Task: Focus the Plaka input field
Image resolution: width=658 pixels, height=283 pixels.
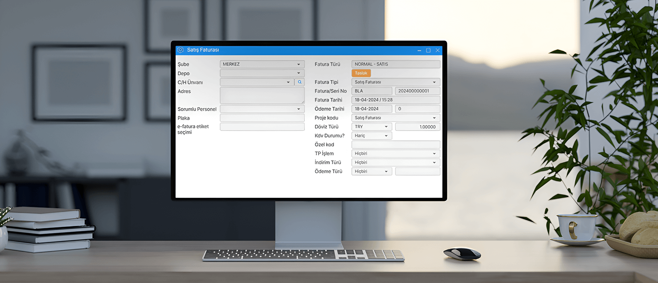Action: 262,118
